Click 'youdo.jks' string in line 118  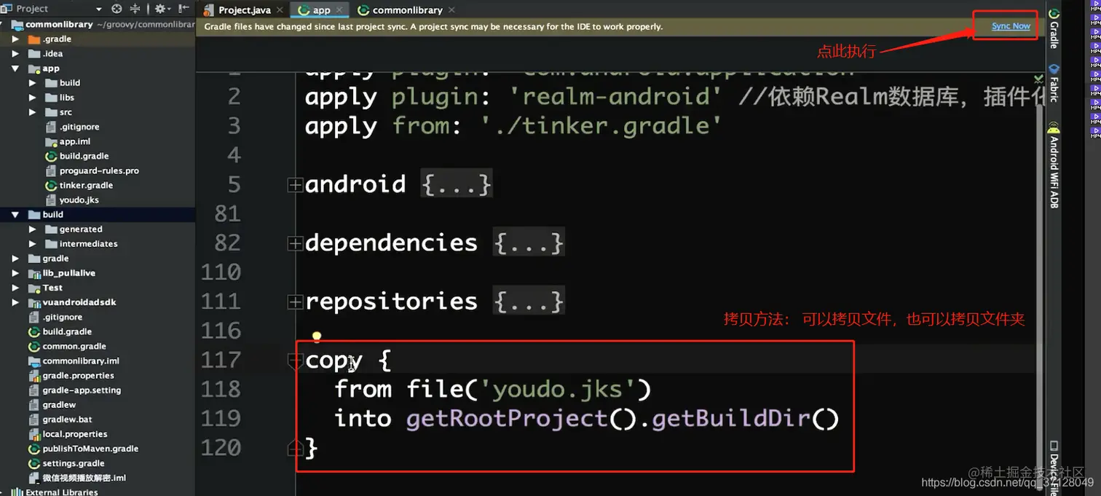[x=558, y=389]
